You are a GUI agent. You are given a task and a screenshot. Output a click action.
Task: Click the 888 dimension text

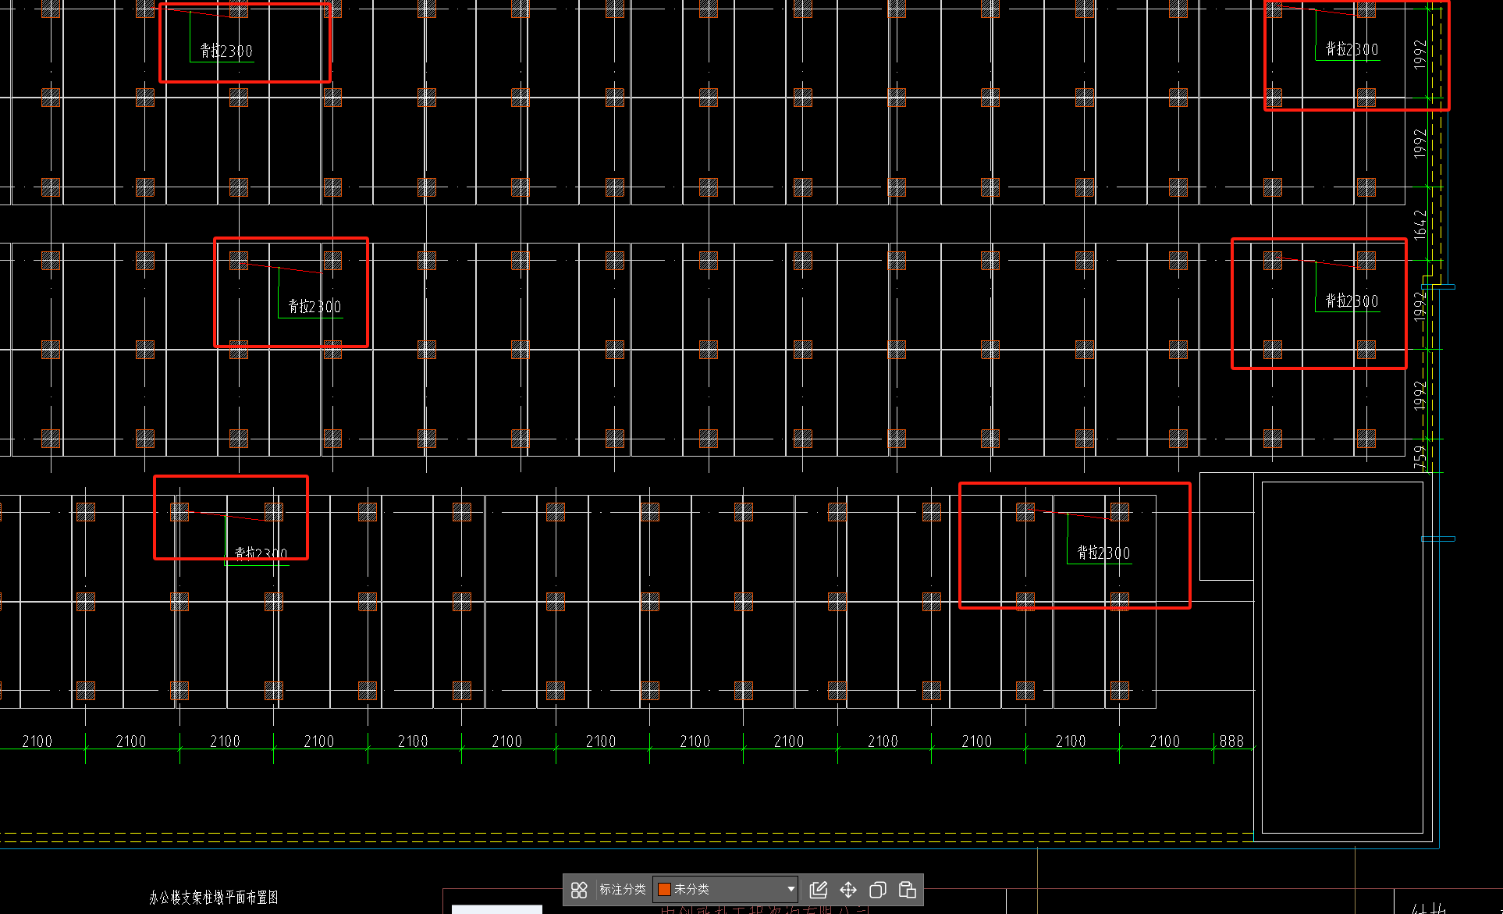point(1231,741)
